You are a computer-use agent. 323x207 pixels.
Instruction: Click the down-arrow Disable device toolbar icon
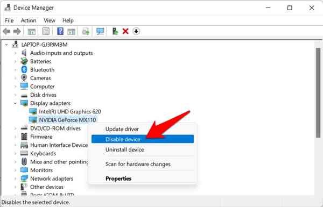coord(136,32)
